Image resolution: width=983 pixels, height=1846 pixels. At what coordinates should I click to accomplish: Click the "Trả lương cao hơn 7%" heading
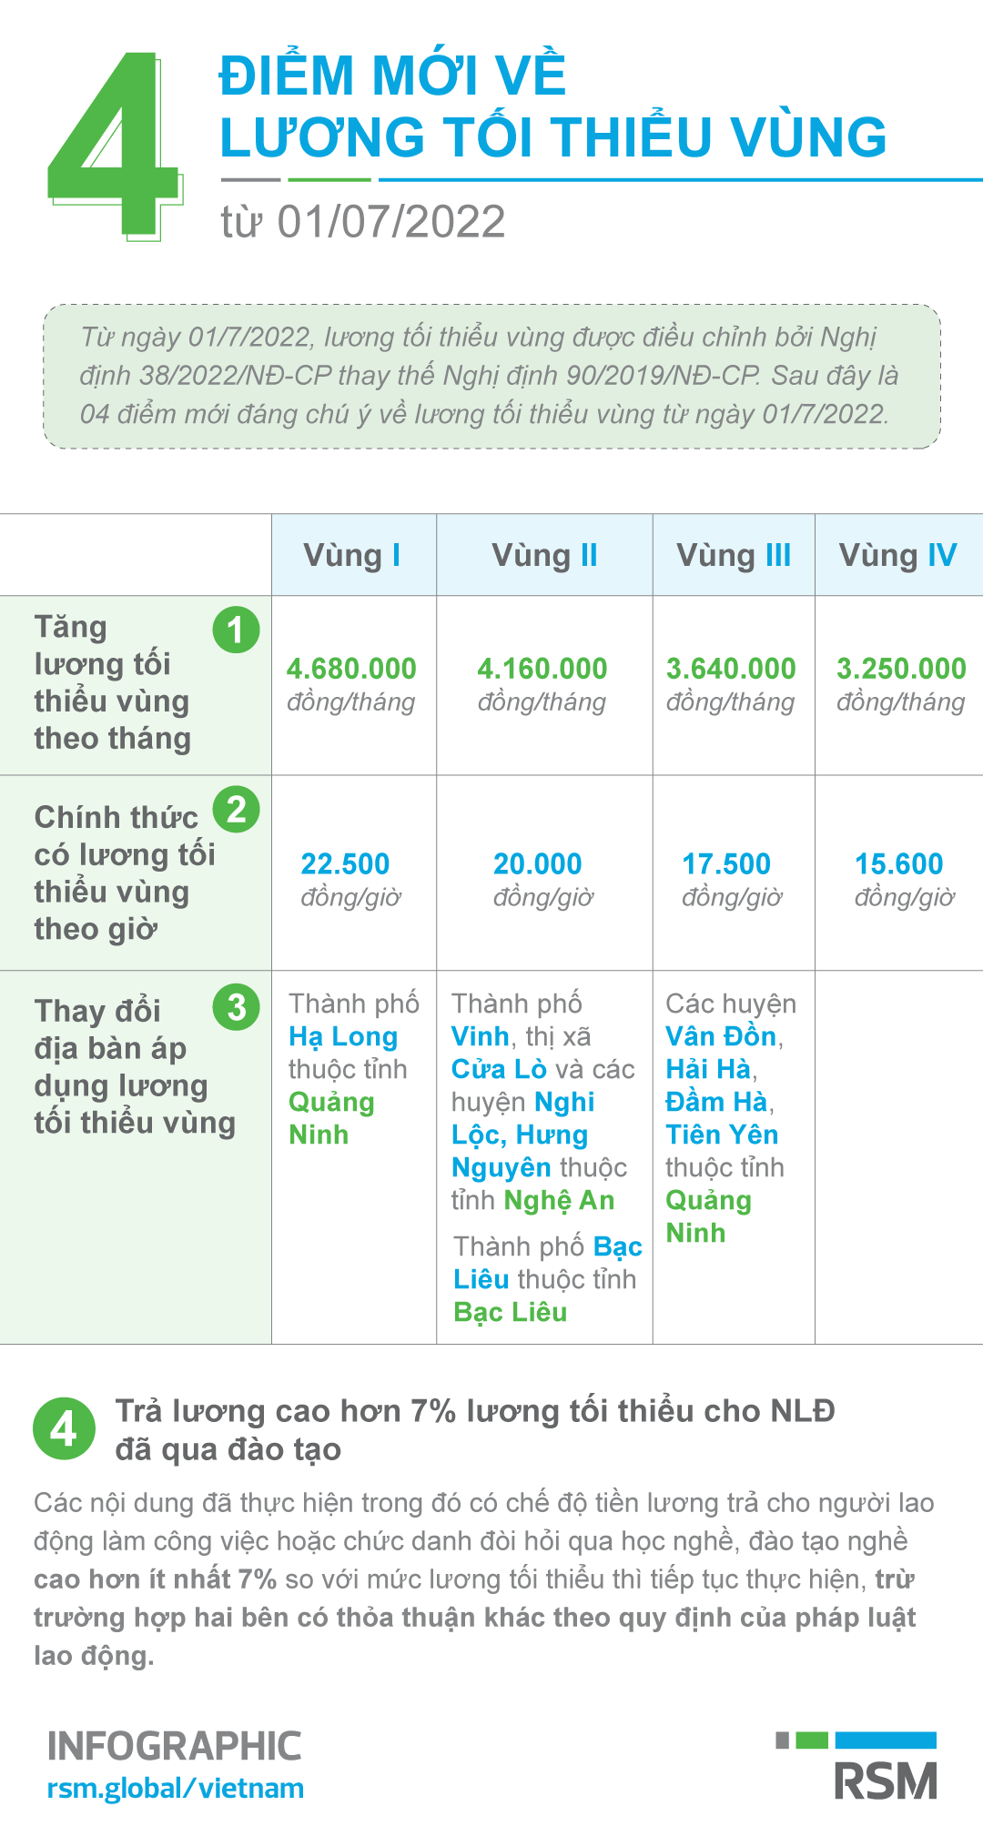[475, 1428]
